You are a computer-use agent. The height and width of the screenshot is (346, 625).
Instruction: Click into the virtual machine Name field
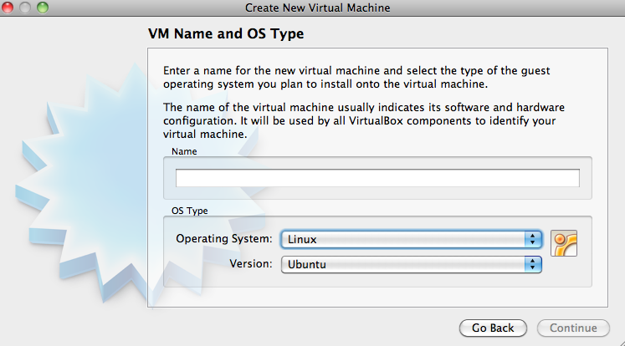coord(377,178)
